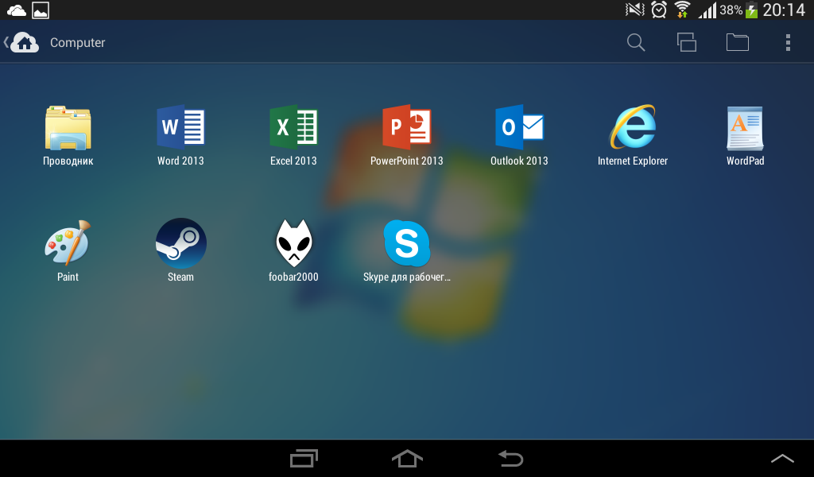Tap the image notification icon in status bar
The height and width of the screenshot is (477, 814).
[x=41, y=10]
